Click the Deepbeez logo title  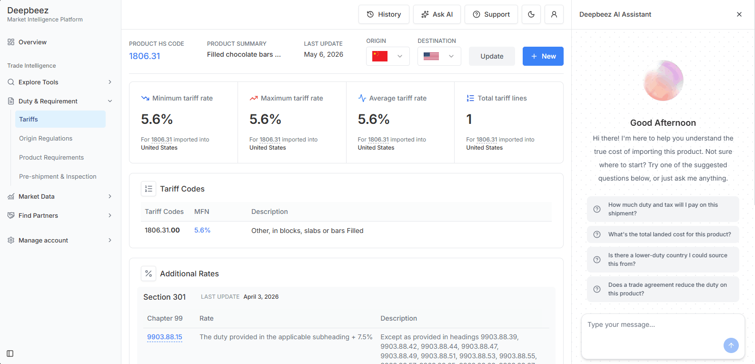28,10
